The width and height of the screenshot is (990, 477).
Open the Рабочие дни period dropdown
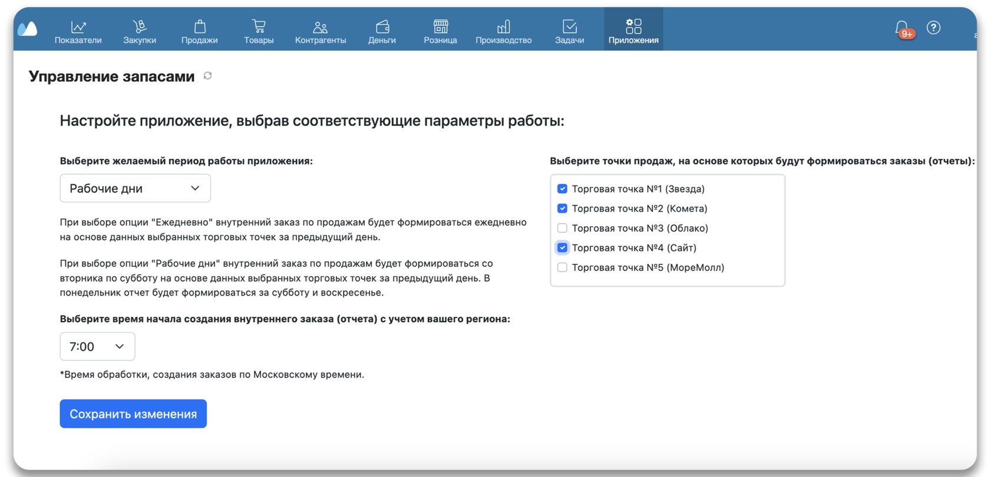135,188
